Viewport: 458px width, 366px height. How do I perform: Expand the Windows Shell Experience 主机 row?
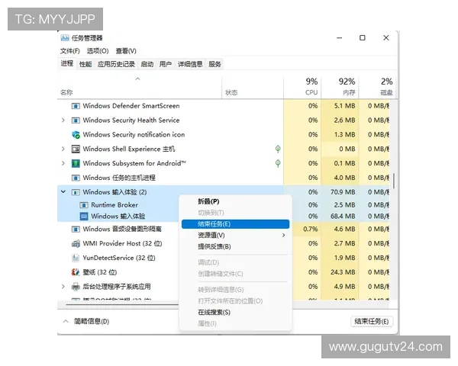[x=63, y=149]
